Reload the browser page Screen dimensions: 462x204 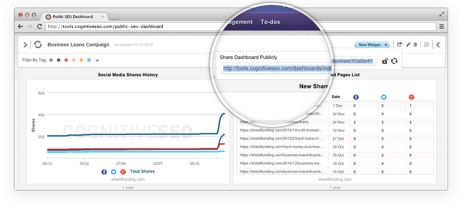(39, 27)
